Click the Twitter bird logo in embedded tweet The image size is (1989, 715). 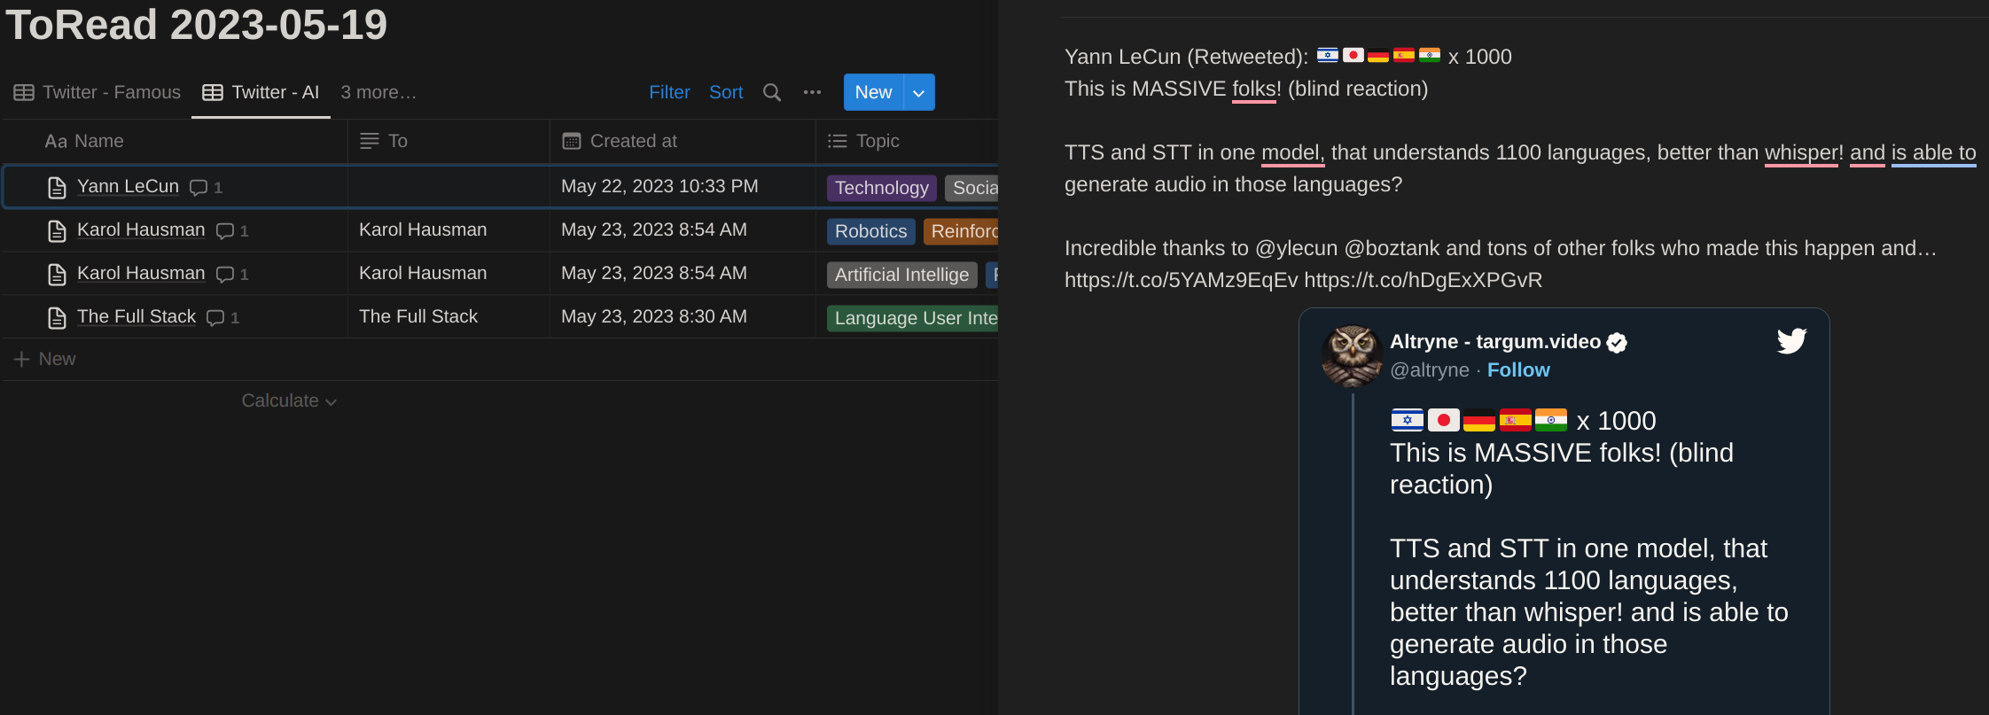point(1790,341)
